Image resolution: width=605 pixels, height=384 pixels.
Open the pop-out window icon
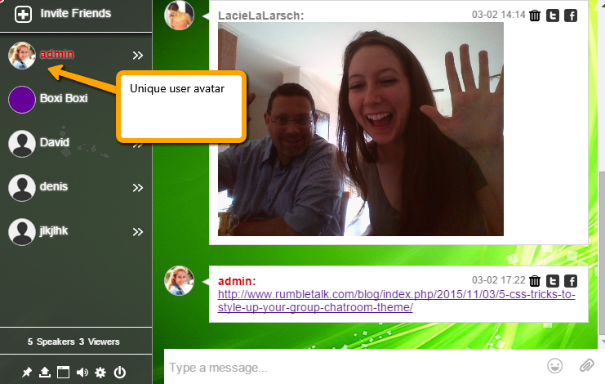point(63,373)
